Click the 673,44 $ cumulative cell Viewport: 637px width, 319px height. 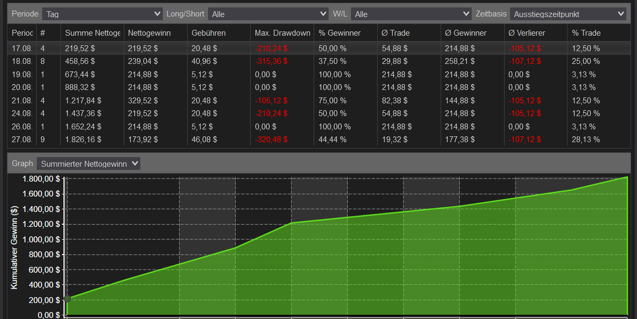click(x=80, y=75)
